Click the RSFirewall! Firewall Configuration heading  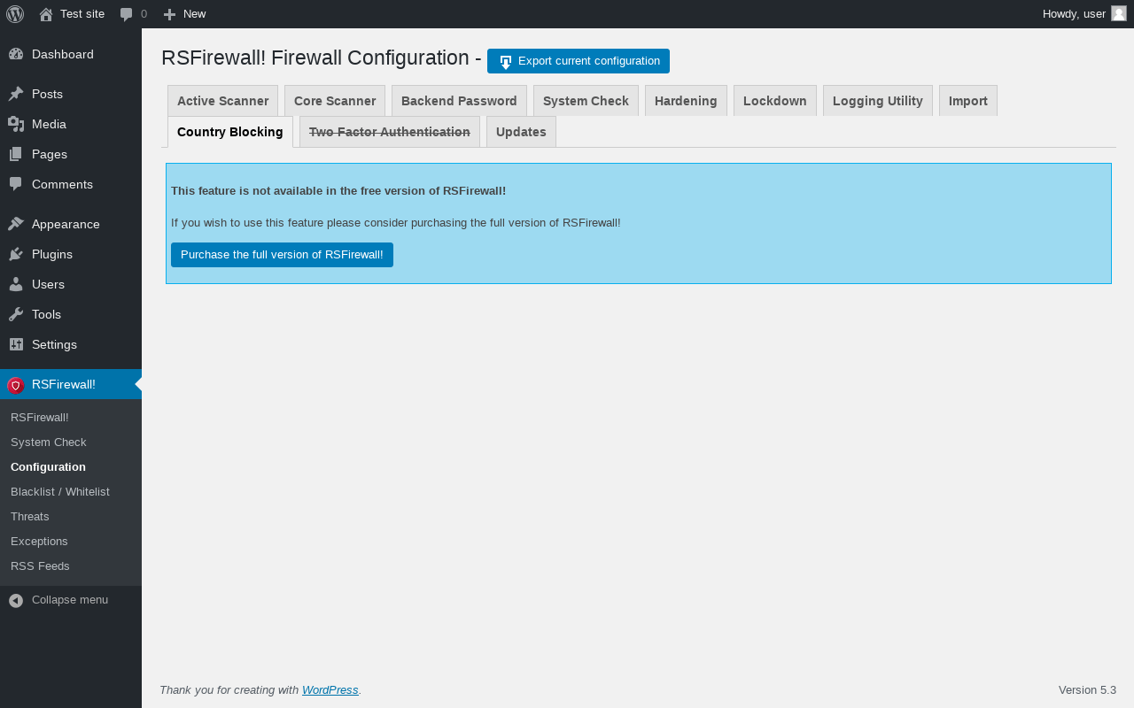(322, 58)
